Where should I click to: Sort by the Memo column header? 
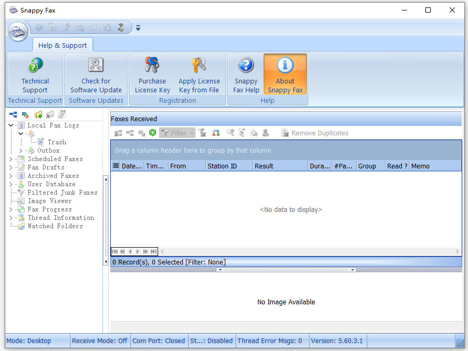click(435, 166)
